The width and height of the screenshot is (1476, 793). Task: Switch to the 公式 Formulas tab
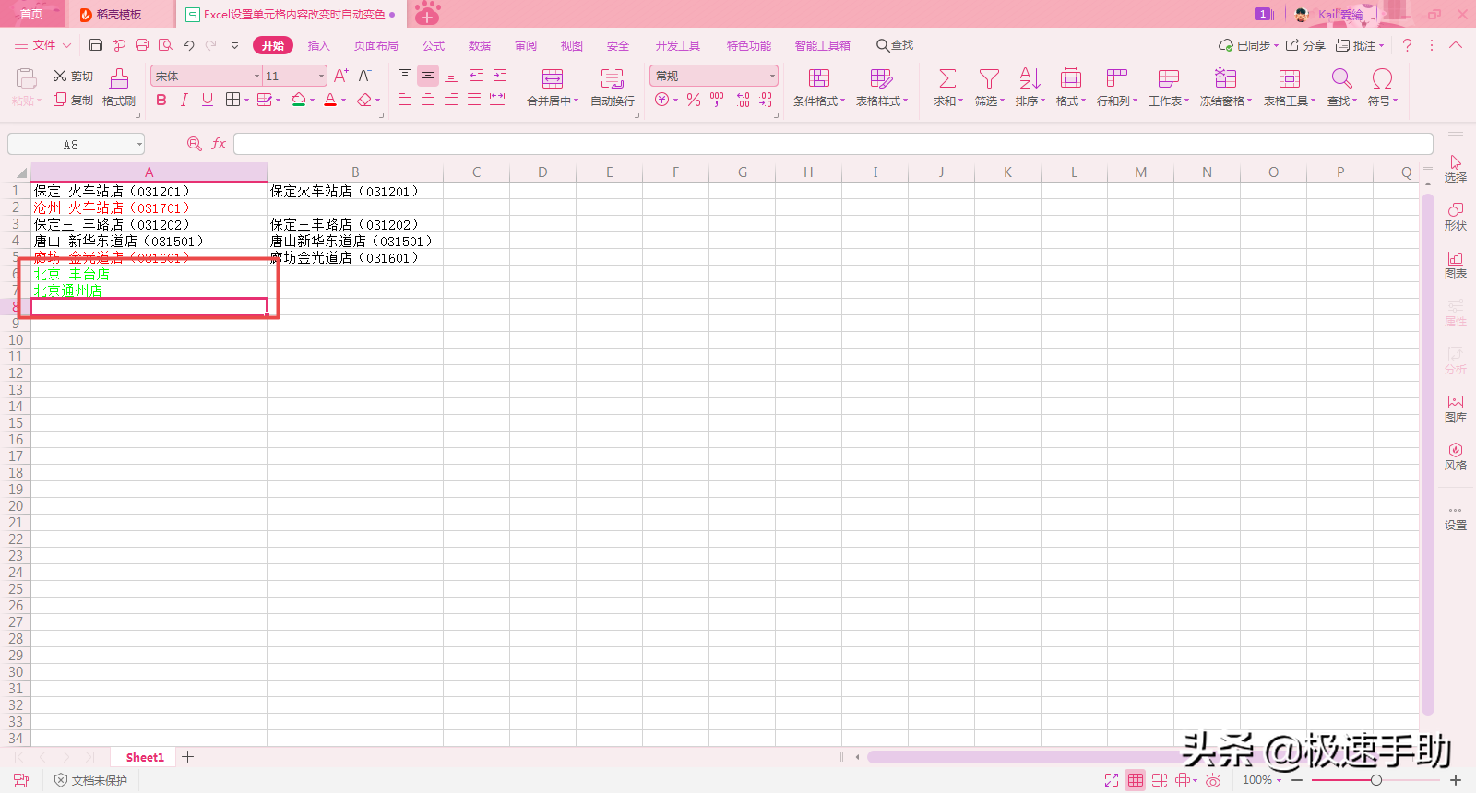click(x=434, y=45)
